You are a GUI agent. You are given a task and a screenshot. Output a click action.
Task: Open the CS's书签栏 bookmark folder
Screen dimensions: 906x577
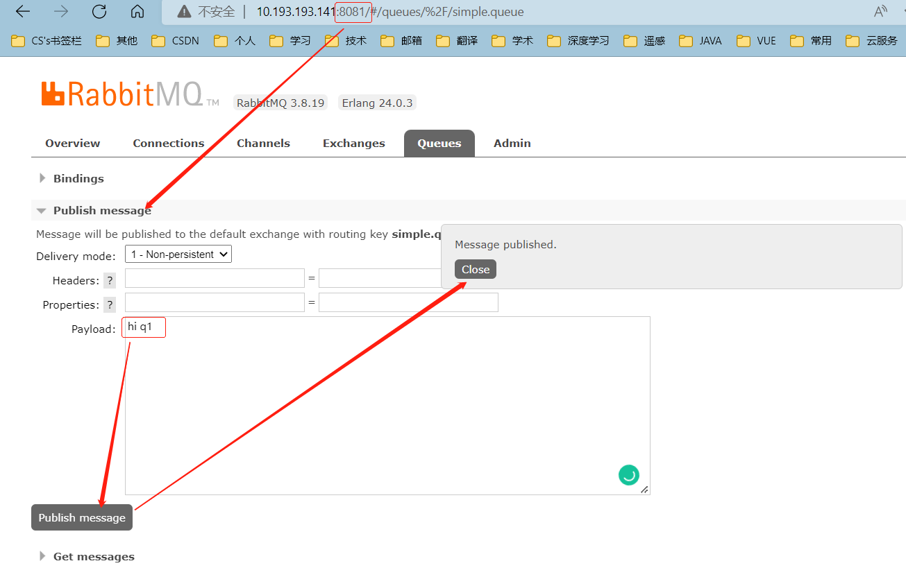pos(47,41)
